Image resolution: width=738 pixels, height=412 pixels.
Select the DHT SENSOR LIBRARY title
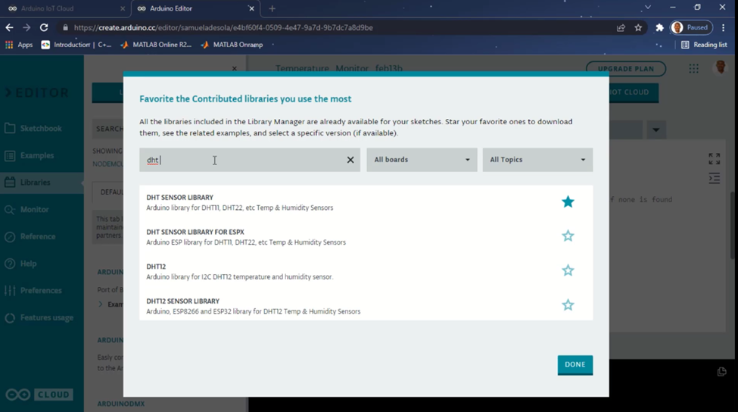[180, 197]
